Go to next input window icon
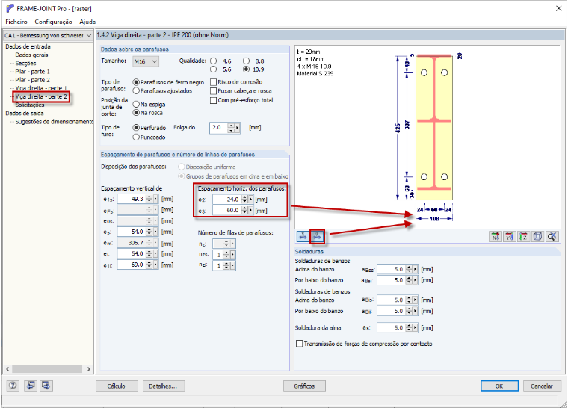Image resolution: width=568 pixels, height=408 pixels. (x=46, y=386)
